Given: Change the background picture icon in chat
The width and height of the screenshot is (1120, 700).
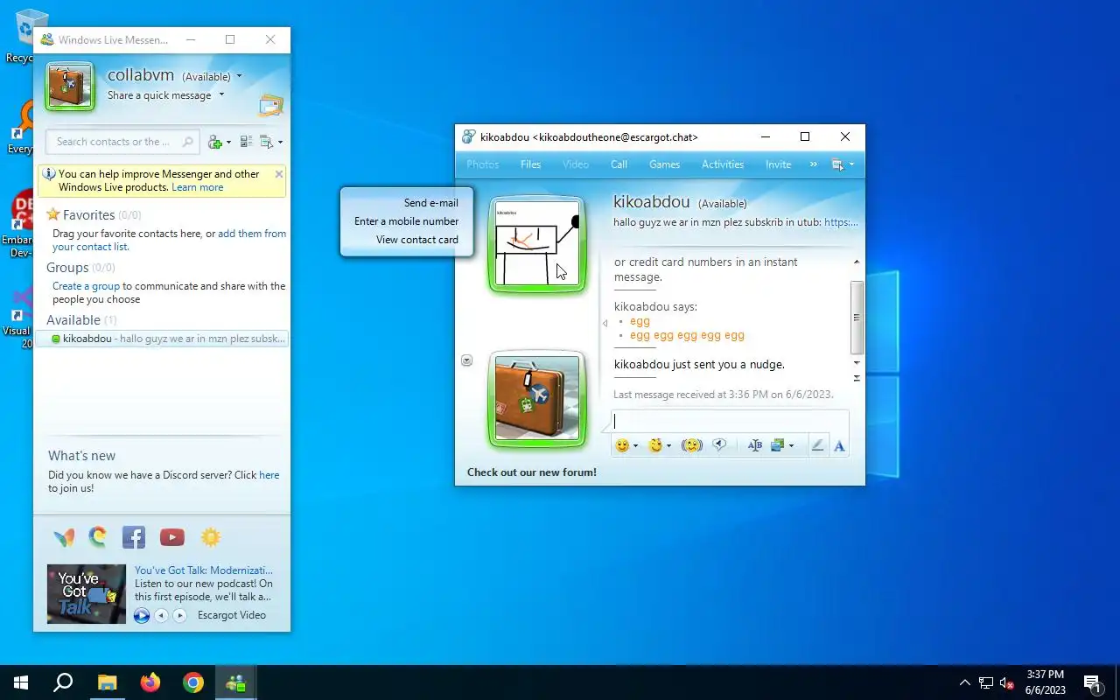Looking at the screenshot, I should [x=777, y=445].
